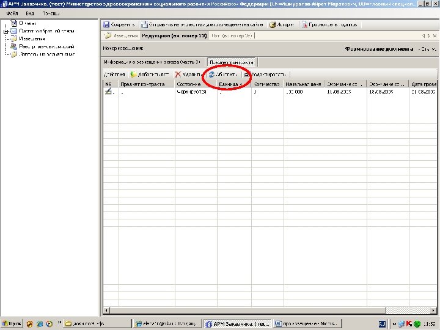The image size is (440, 330).
Task: Click the first quick launch icon beside Пуск
Action: click(30, 324)
